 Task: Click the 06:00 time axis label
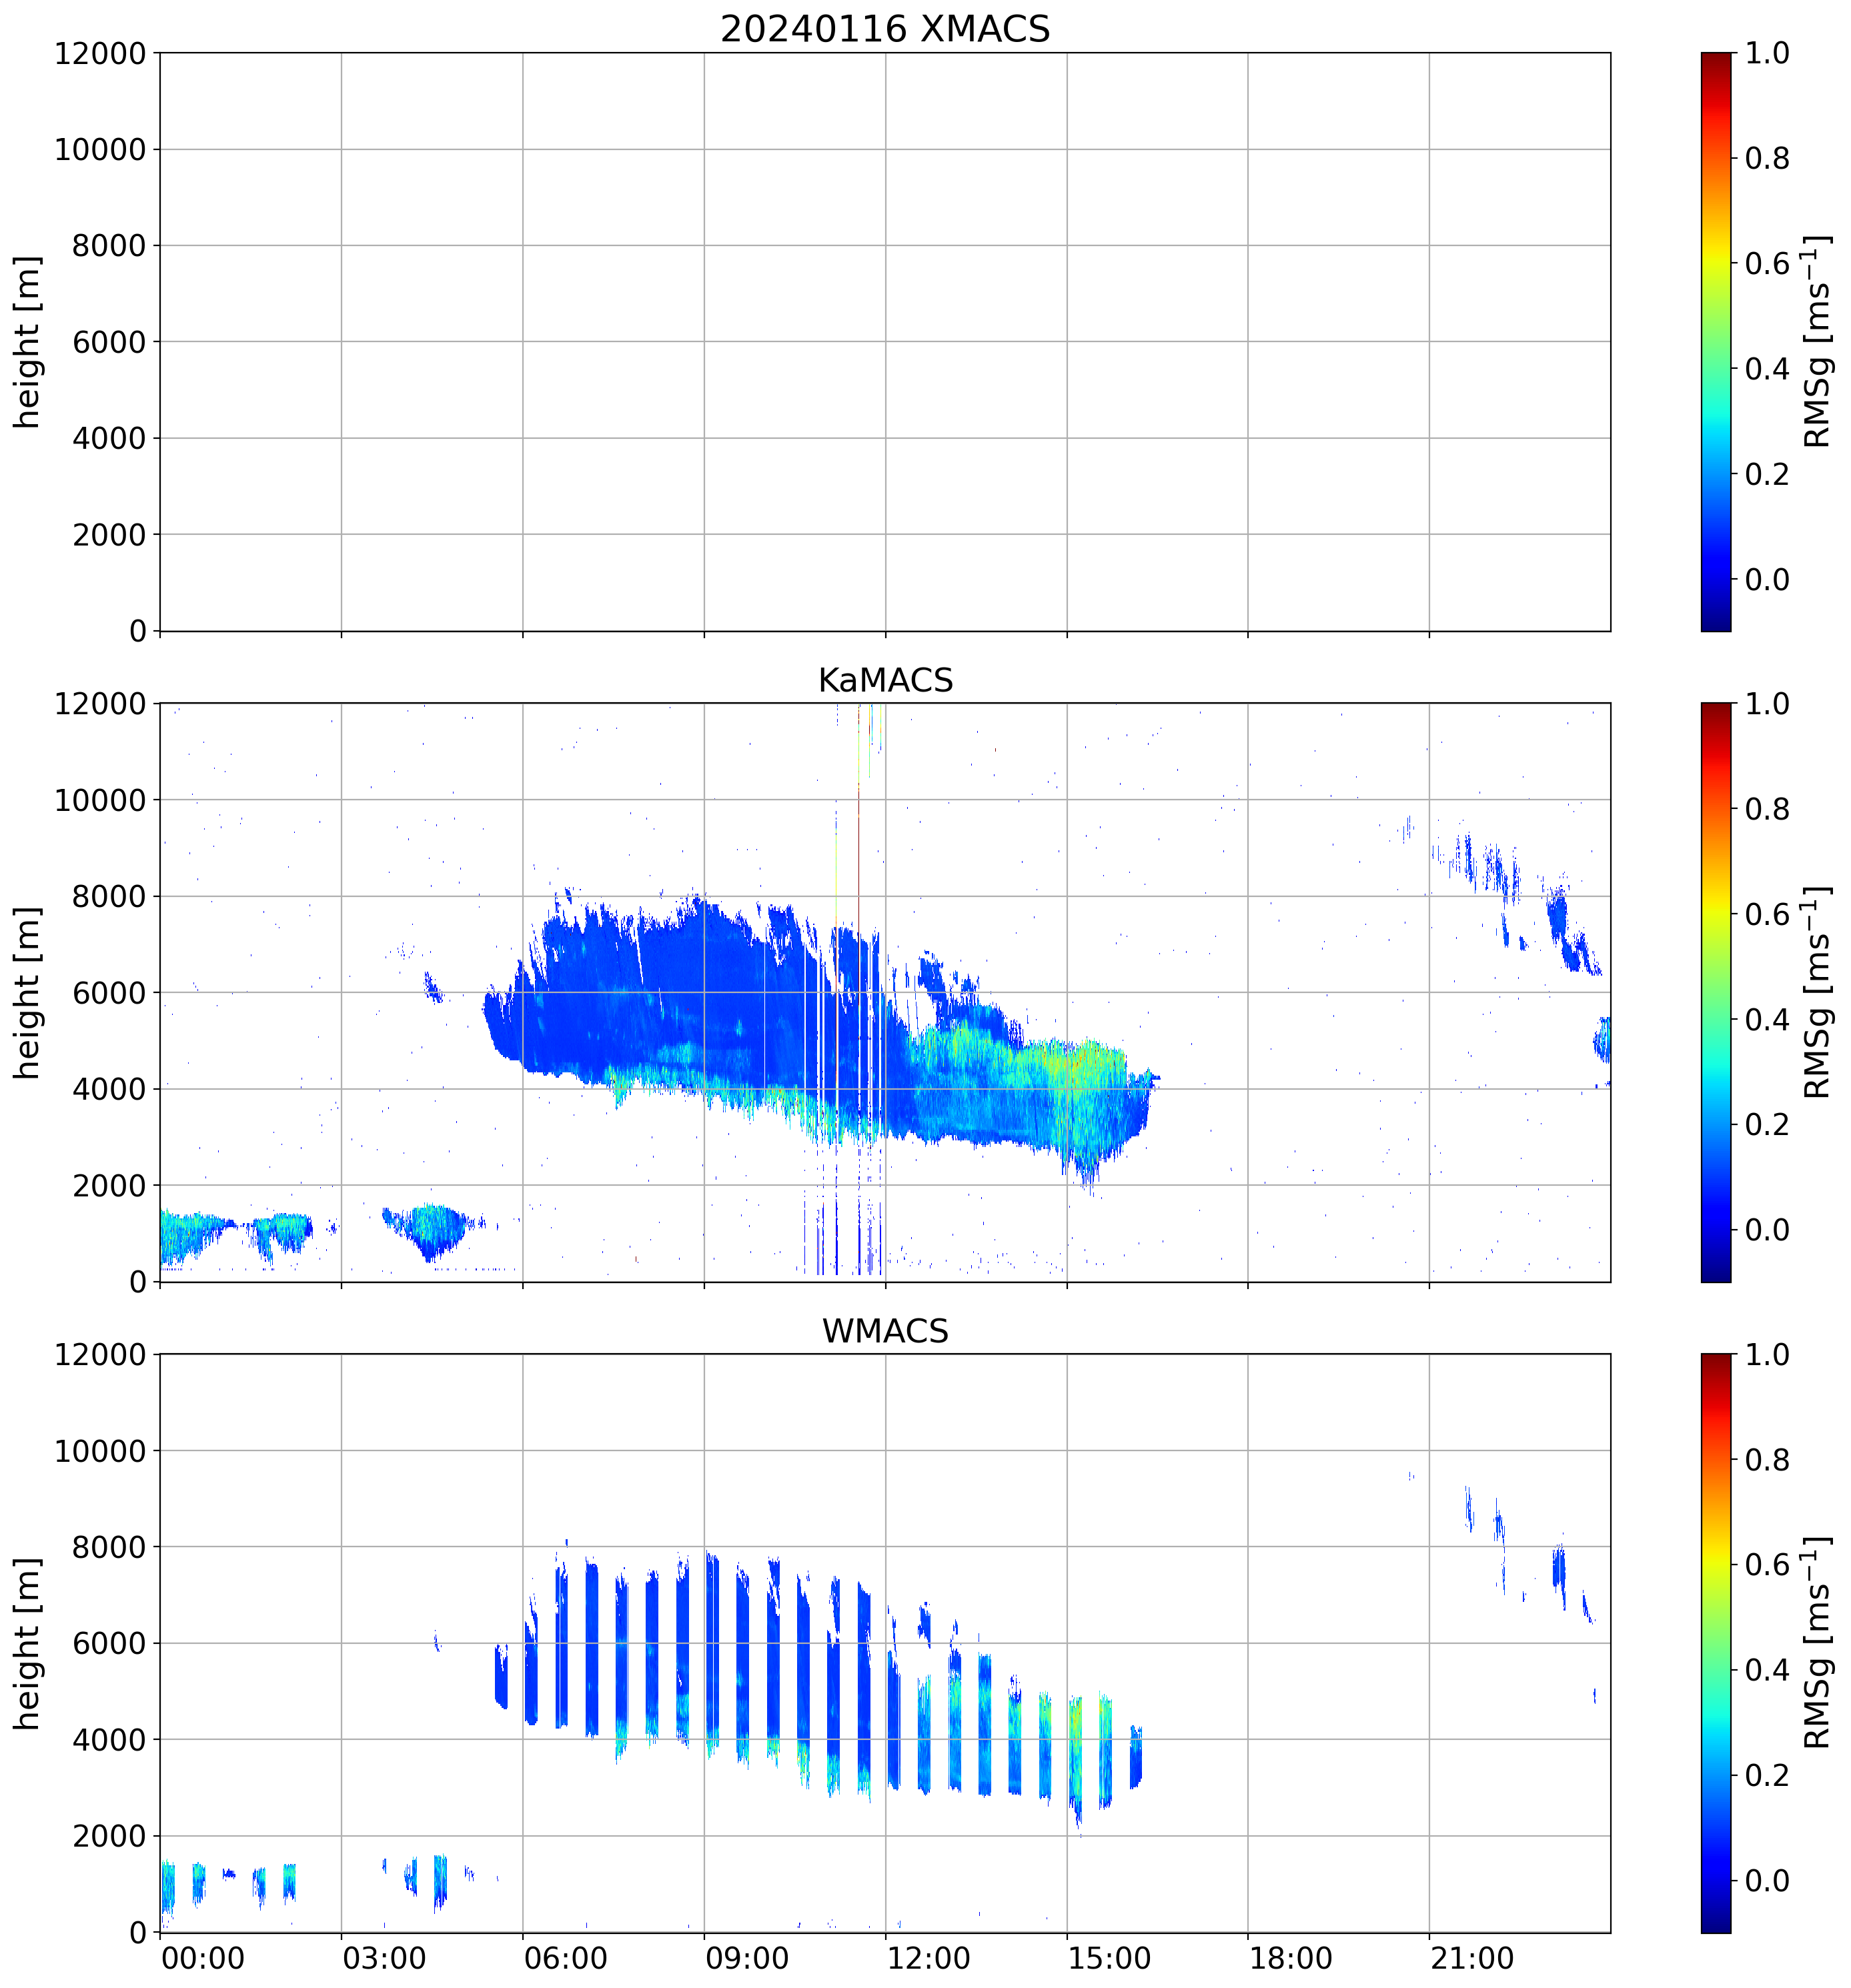(565, 1958)
